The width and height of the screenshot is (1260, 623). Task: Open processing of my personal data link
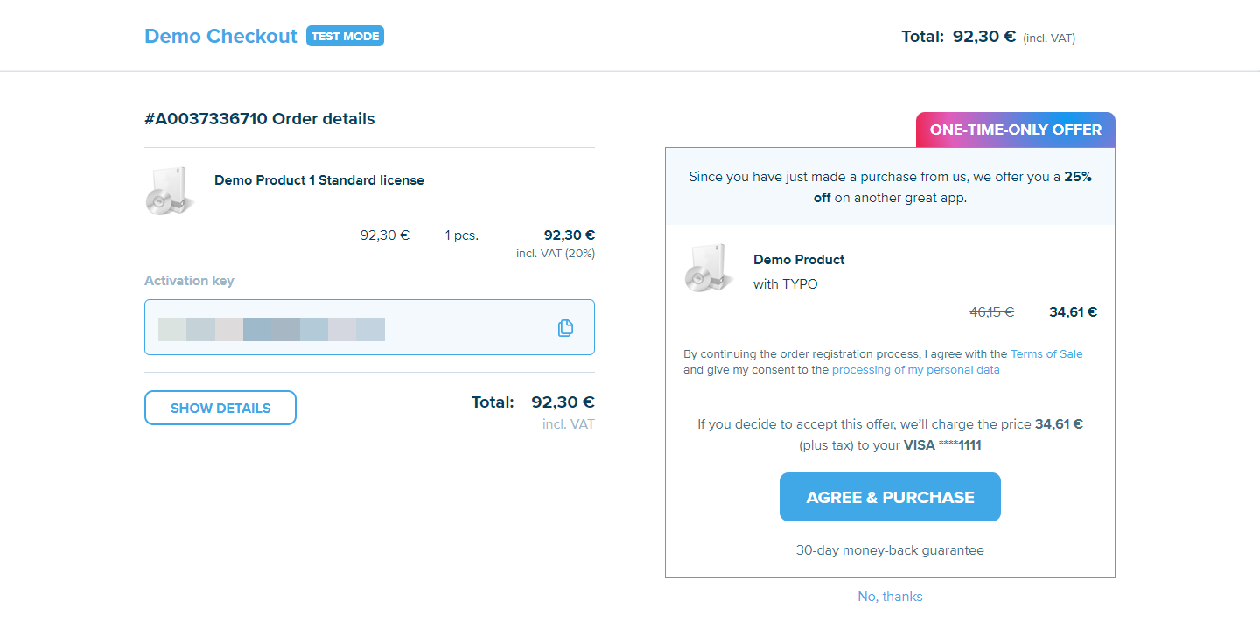[915, 370]
